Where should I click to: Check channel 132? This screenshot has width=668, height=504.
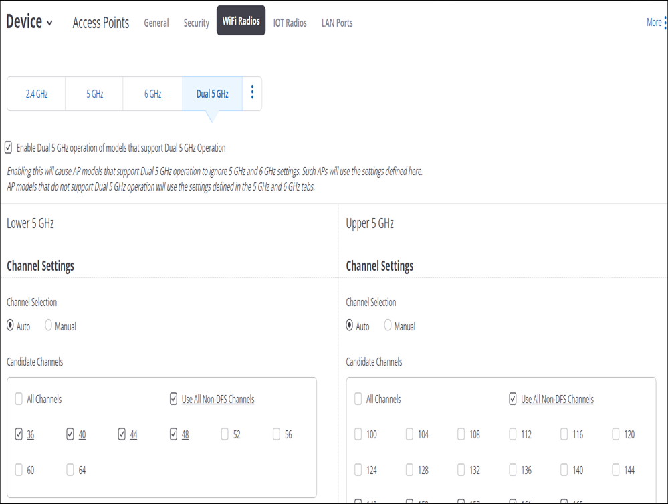pyautogui.click(x=461, y=469)
